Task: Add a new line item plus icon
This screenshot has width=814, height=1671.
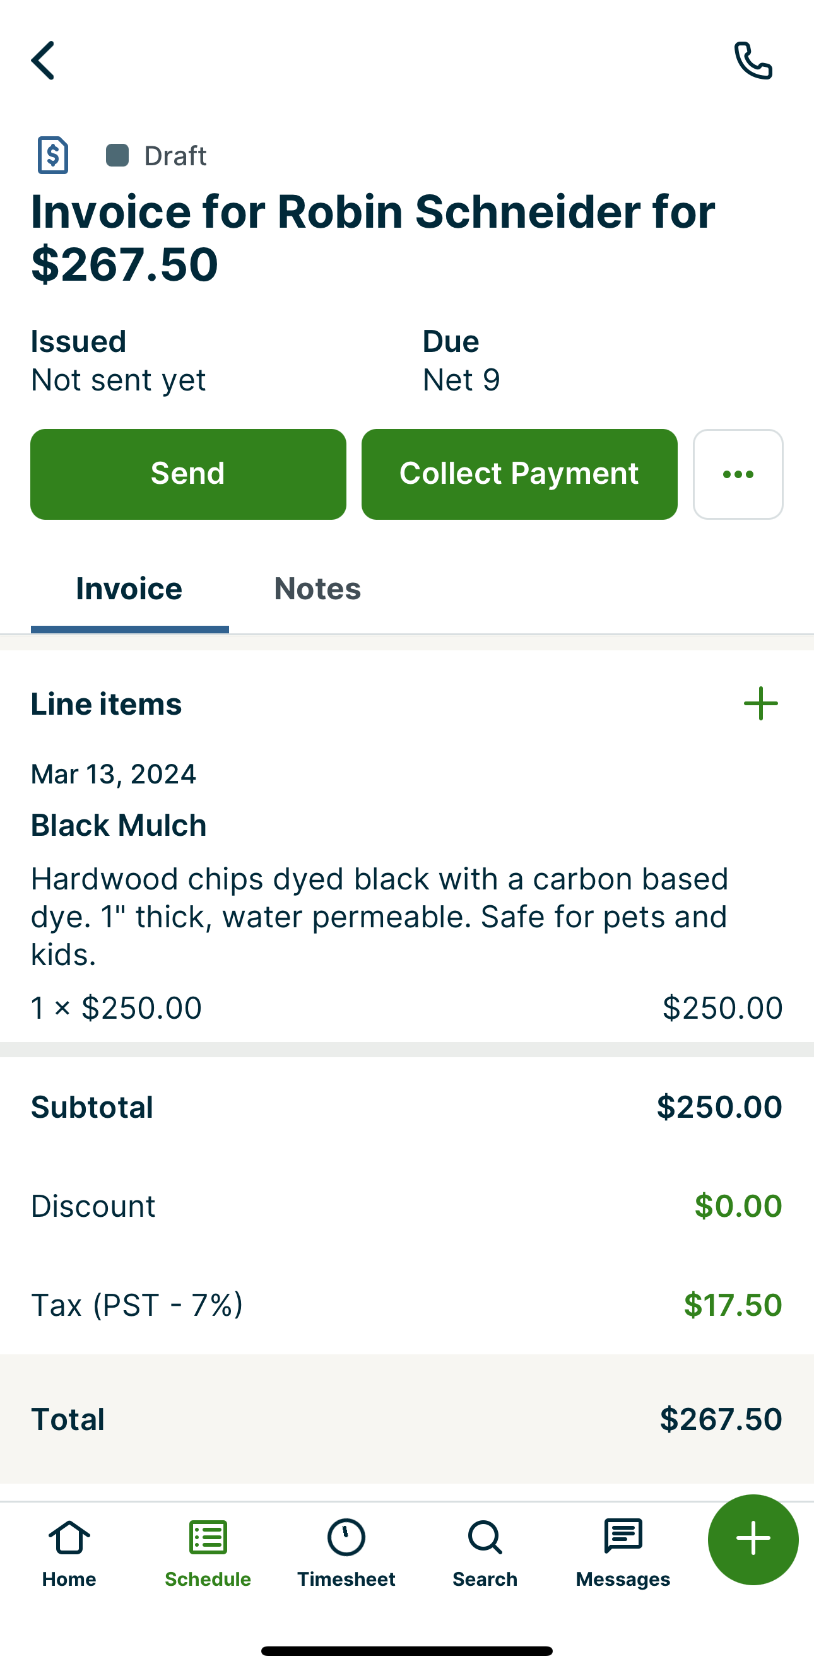Action: (760, 704)
